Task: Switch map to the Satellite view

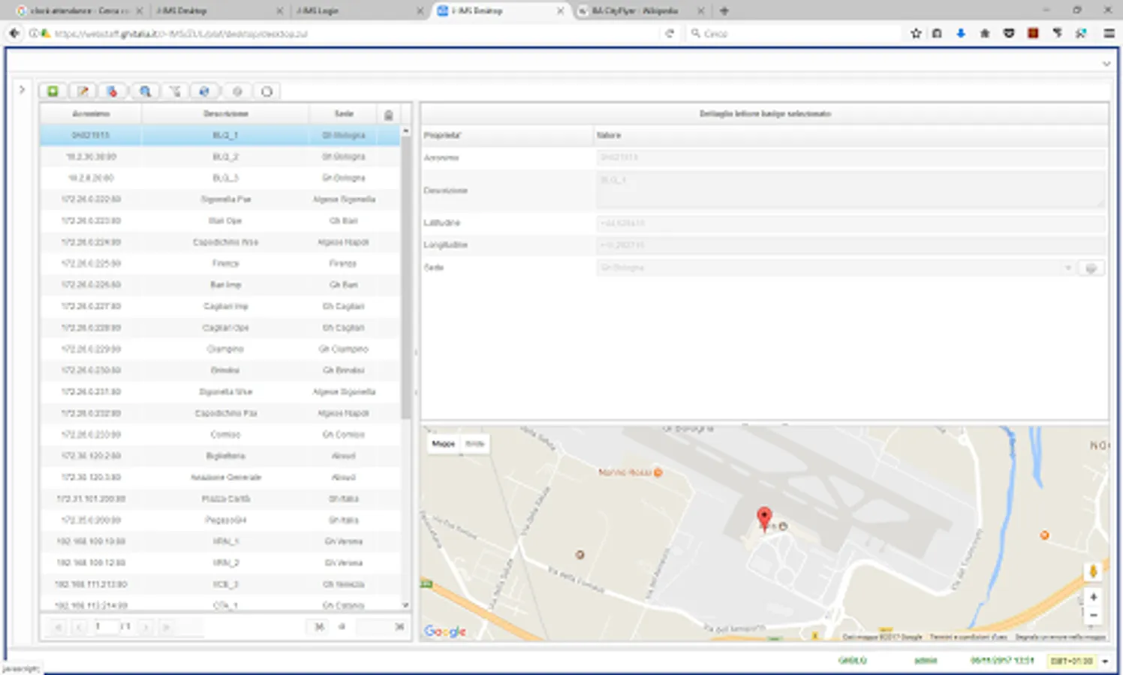Action: (474, 444)
